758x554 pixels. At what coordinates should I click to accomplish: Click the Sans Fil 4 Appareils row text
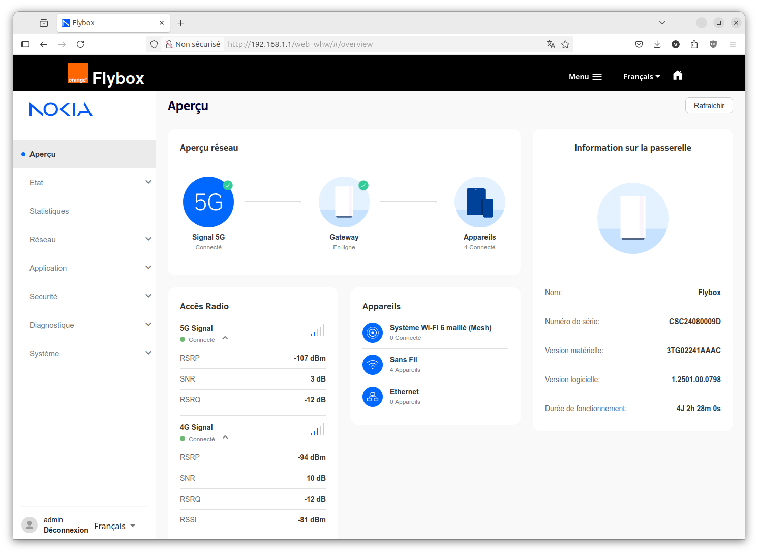point(405,364)
